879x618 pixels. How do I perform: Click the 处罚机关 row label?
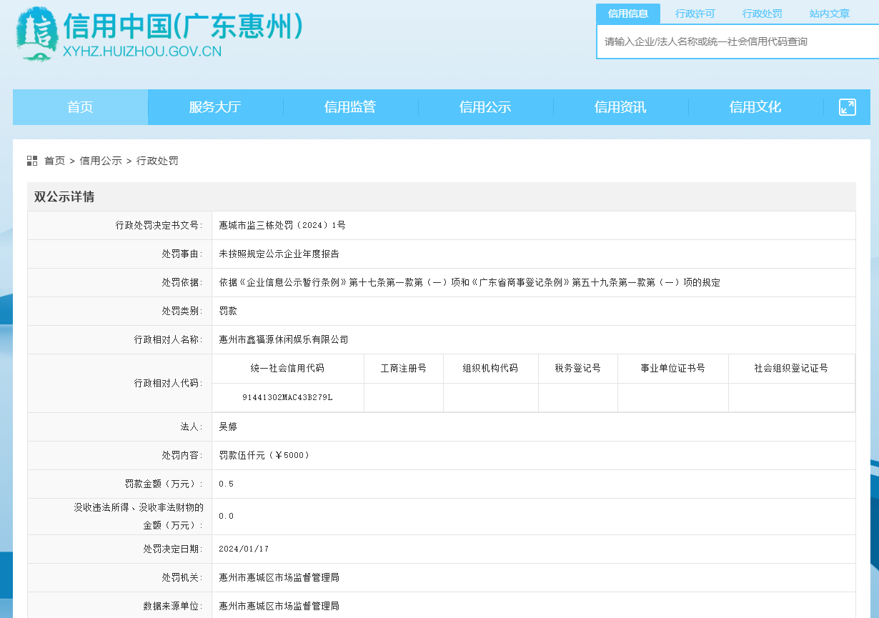182,577
